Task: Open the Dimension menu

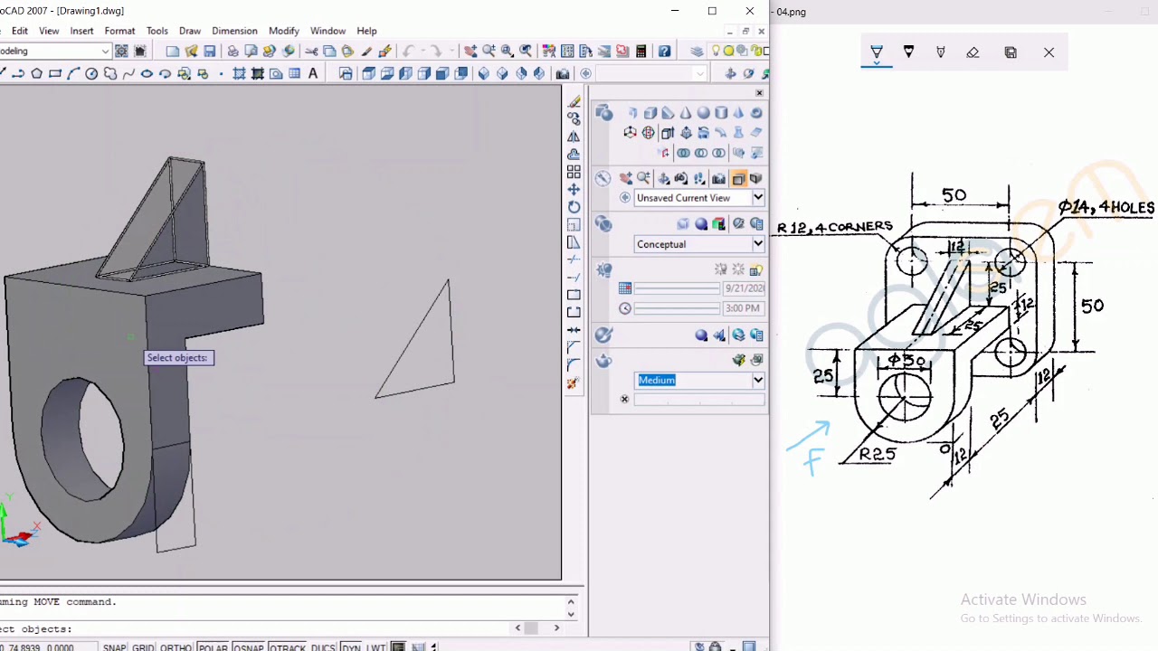Action: point(234,31)
